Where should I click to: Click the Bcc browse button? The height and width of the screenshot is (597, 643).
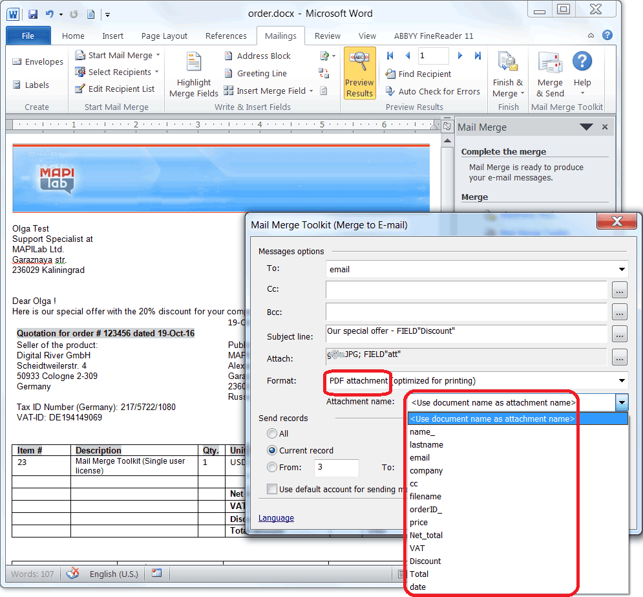619,312
